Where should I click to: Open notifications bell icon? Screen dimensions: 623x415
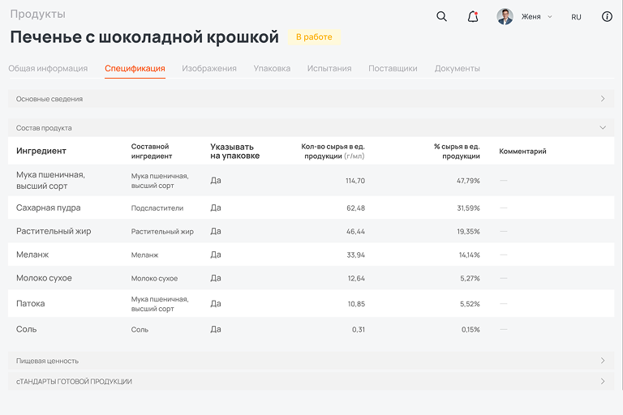point(473,16)
